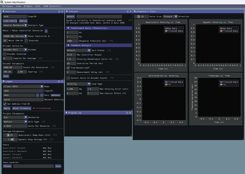Show help for Units Per Rotation
Image resolution: width=245 pixels, height=174 pixels.
[54, 126]
